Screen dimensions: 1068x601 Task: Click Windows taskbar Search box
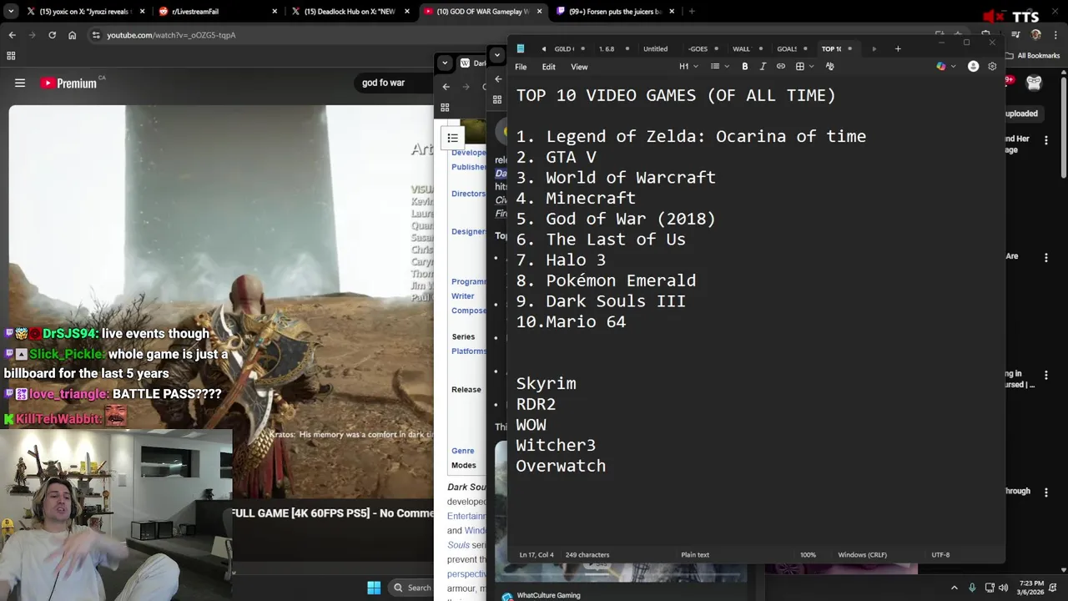click(412, 587)
